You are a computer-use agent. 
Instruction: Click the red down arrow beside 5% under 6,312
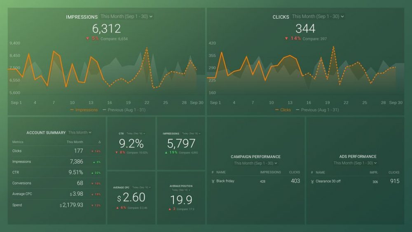tap(88, 38)
